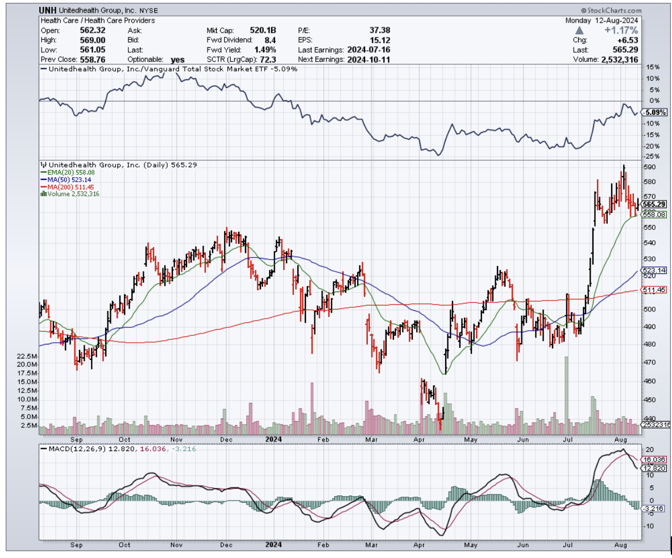Click the -5.09% relative strength tag
Screen dimensions: 672x558
(654, 113)
